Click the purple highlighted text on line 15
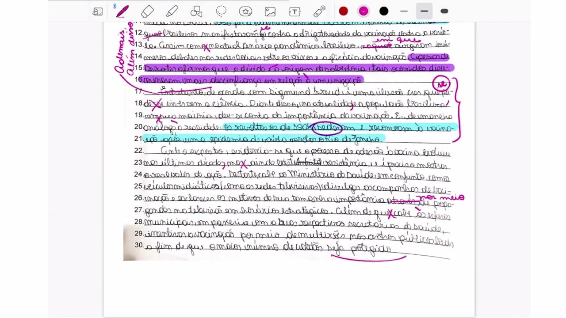The width and height of the screenshot is (566, 318). point(299,68)
